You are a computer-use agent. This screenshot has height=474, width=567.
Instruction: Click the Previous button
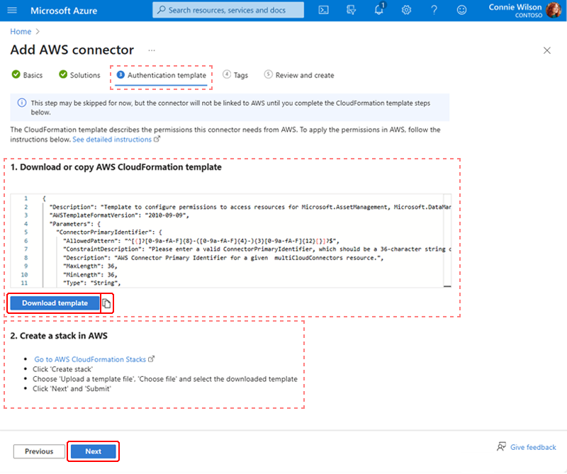pyautogui.click(x=39, y=452)
